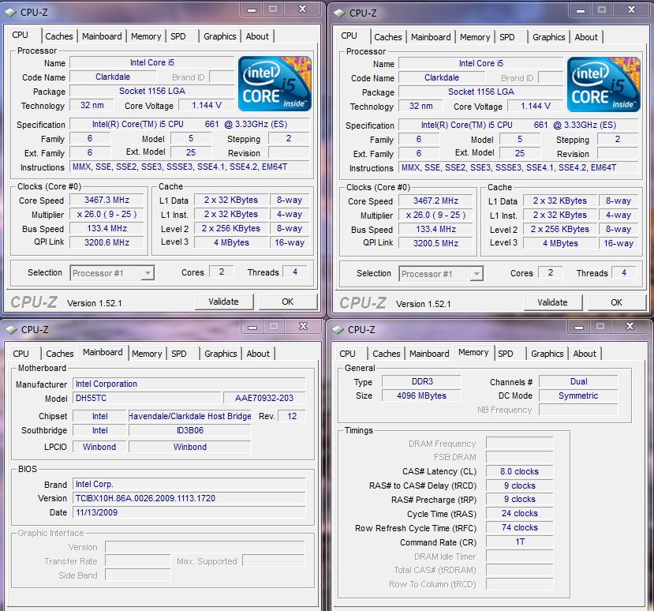The height and width of the screenshot is (611, 654).
Task: Click DH55TC motherboard model field
Action: (x=147, y=398)
